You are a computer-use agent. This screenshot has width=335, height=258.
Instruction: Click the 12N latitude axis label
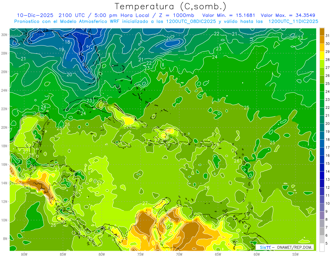4,202
